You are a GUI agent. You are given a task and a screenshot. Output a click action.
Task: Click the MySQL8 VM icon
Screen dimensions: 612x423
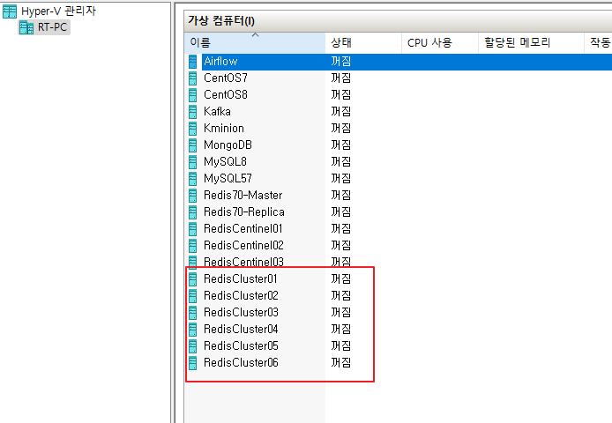192,162
